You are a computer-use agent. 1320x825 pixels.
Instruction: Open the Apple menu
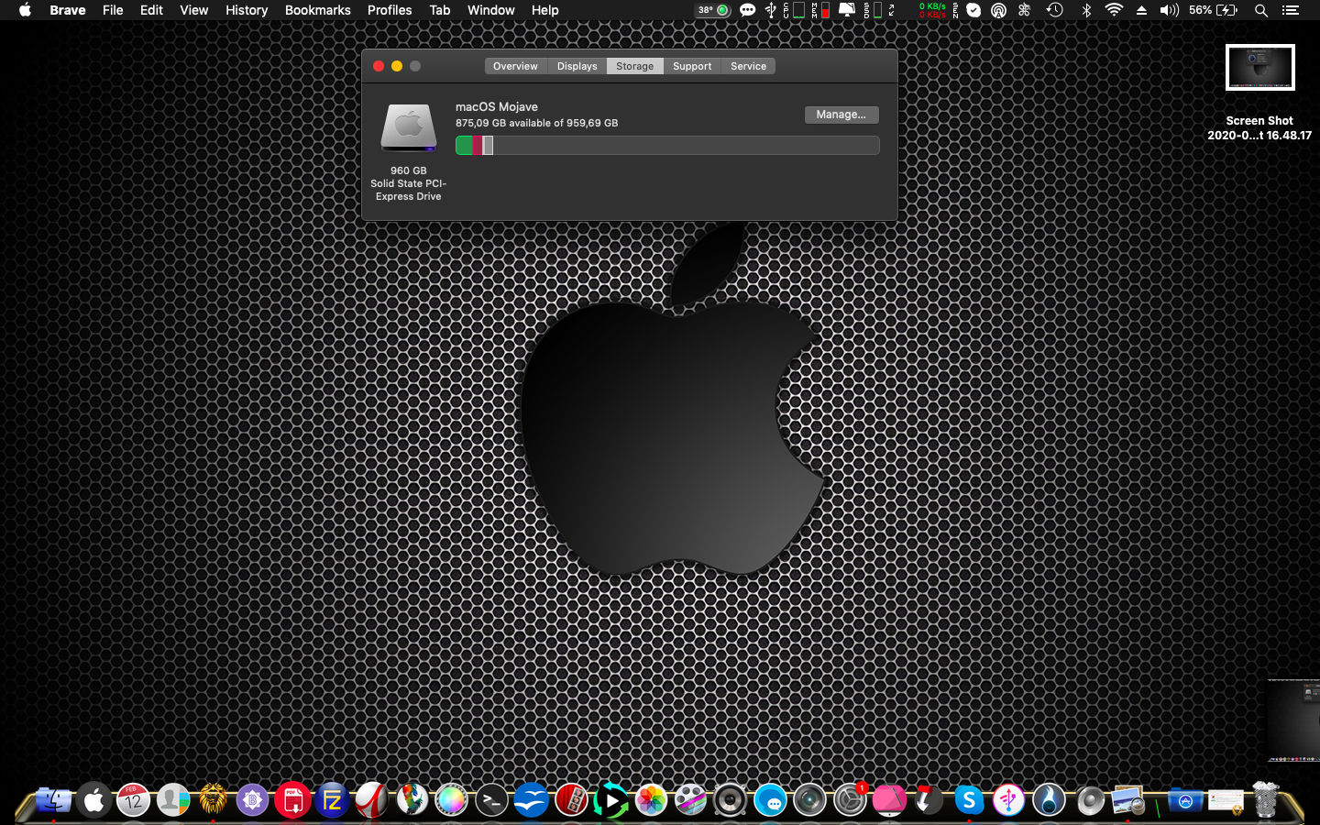(25, 10)
